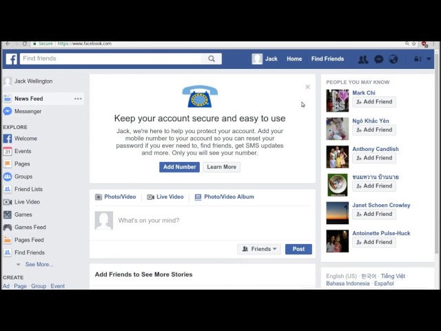Image resolution: width=441 pixels, height=331 pixels.
Task: Click the Find friends search field
Action: tap(111, 59)
